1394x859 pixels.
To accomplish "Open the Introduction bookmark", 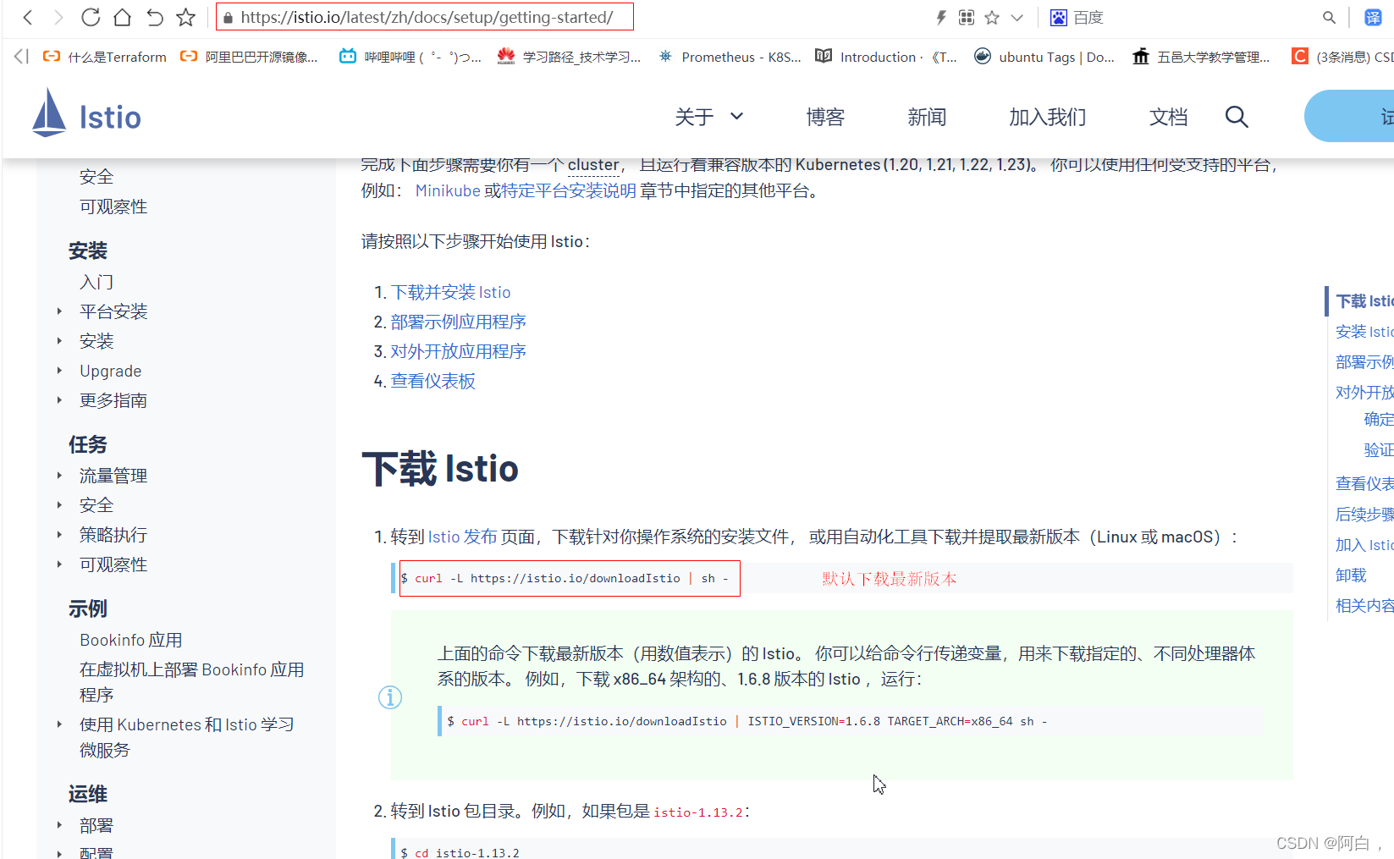I will pyautogui.click(x=886, y=57).
